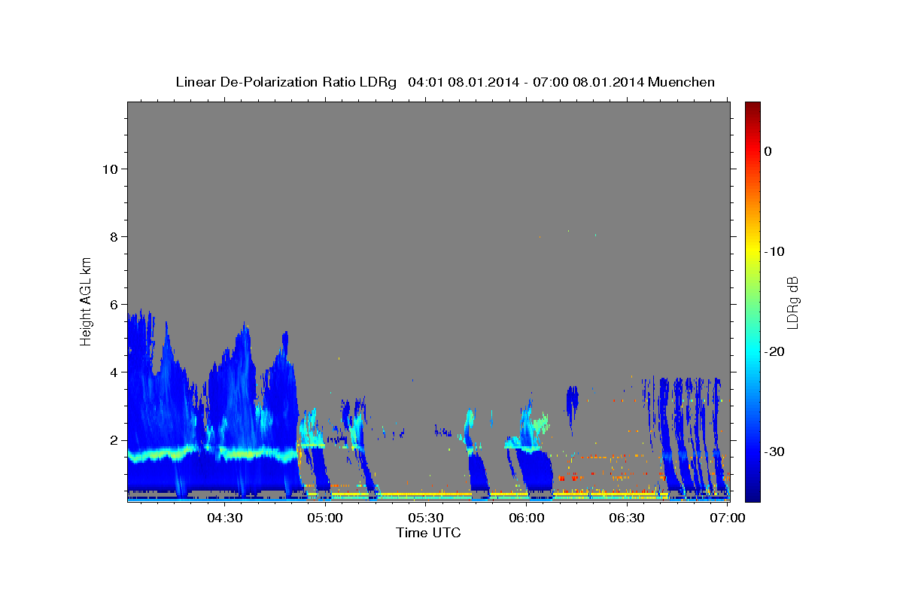Click the 05:00 time tick label

point(326,518)
